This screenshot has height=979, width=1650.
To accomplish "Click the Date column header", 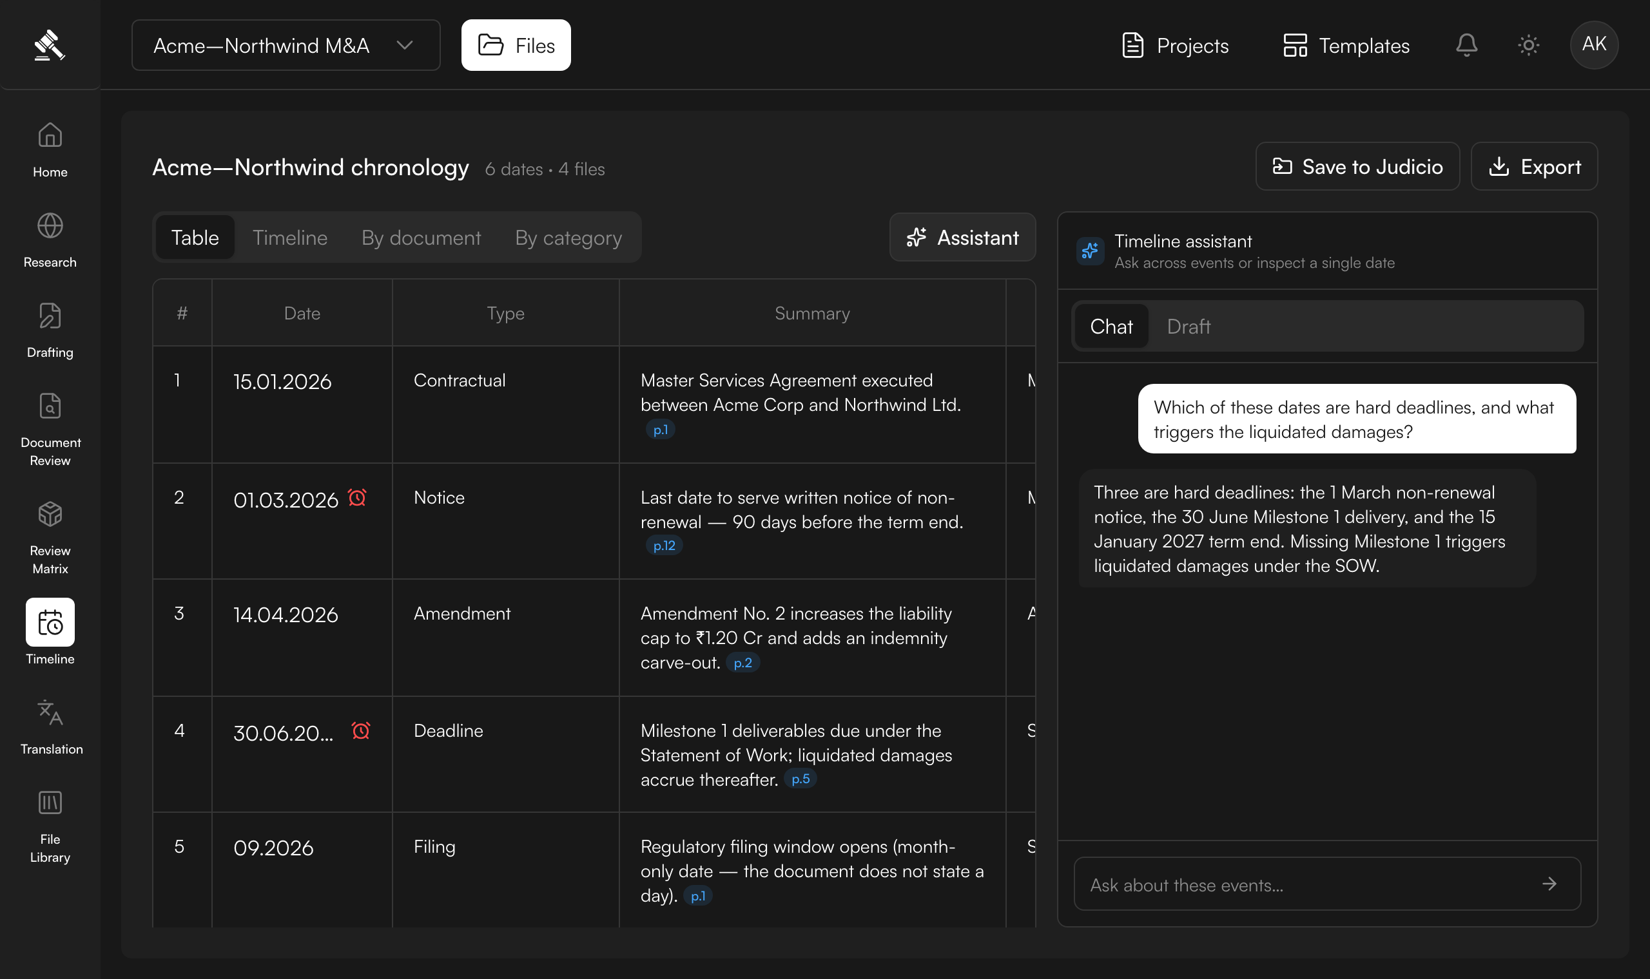I will [302, 312].
